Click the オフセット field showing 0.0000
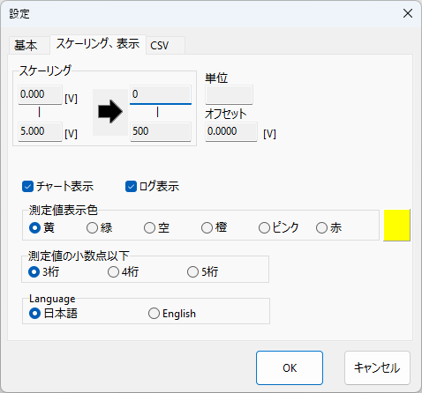 (x=231, y=131)
